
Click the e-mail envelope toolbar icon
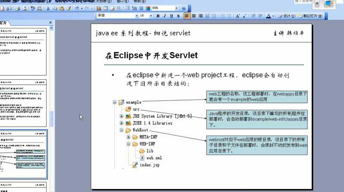click(x=9, y=9)
